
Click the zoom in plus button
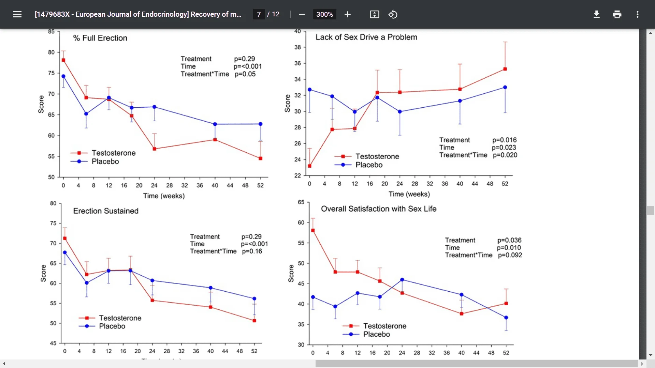348,14
